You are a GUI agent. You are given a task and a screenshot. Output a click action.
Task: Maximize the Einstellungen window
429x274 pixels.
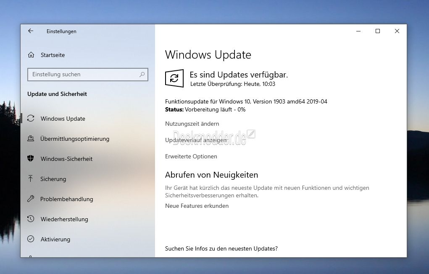tap(378, 31)
